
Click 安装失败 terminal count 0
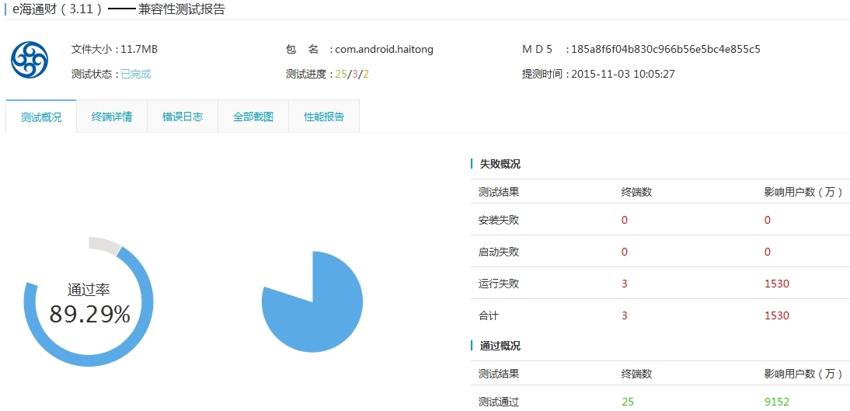click(624, 220)
